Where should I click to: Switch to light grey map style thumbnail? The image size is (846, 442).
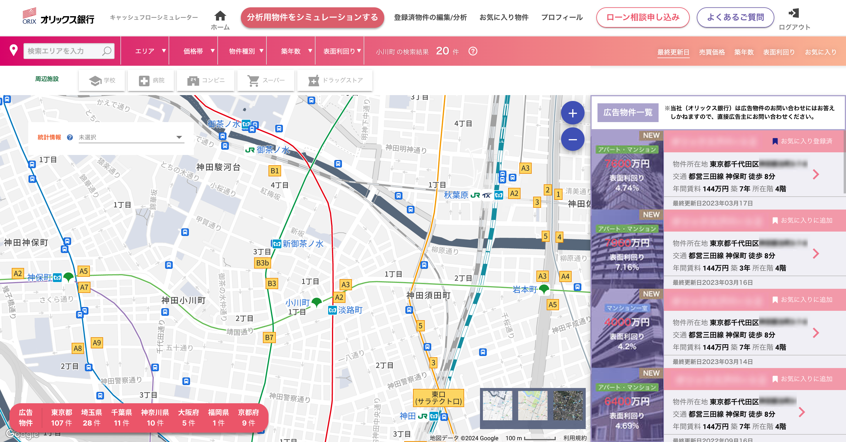click(497, 406)
